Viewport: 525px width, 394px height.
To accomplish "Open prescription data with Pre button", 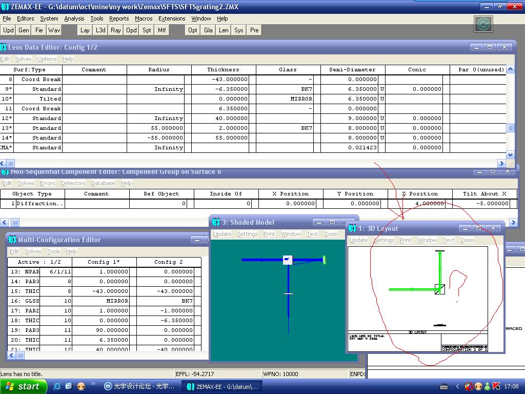I will pyautogui.click(x=254, y=30).
